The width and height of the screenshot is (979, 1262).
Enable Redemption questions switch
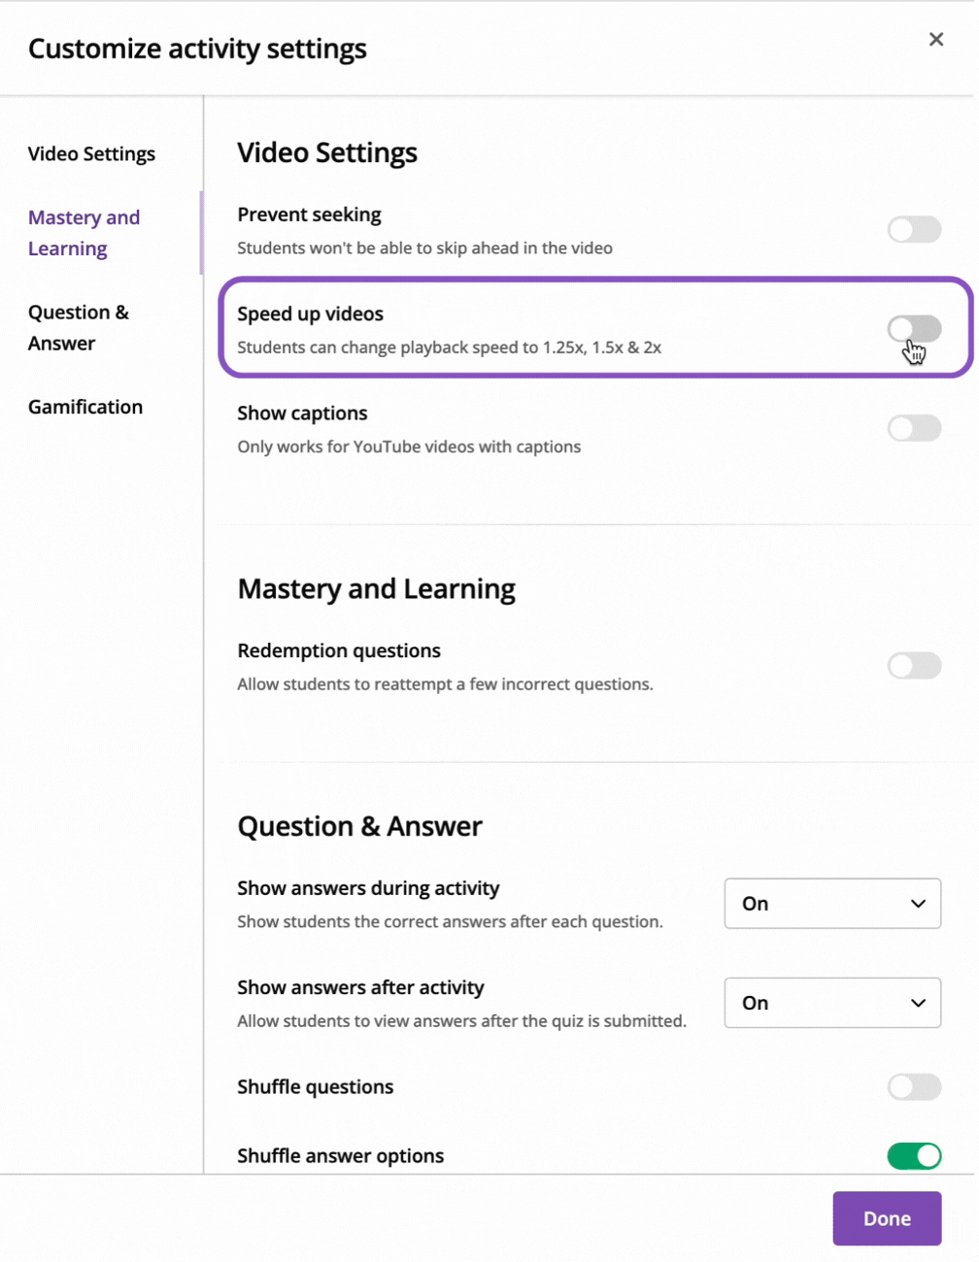tap(914, 666)
